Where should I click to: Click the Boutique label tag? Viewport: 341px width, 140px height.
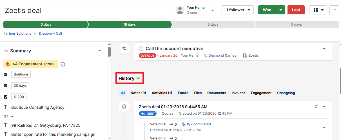pos(21,74)
